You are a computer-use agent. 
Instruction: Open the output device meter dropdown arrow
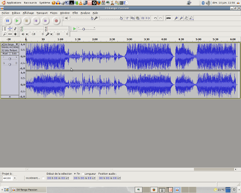click(x=27, y=34)
